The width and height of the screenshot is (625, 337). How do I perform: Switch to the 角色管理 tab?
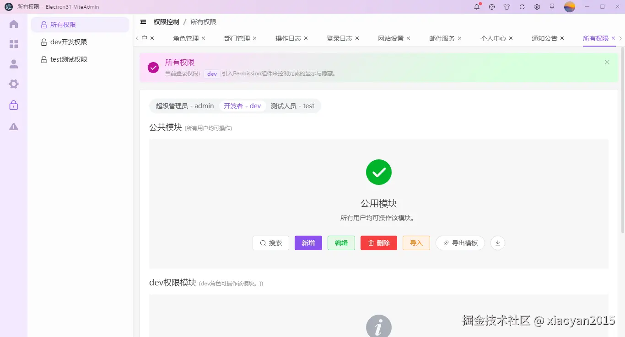point(186,38)
